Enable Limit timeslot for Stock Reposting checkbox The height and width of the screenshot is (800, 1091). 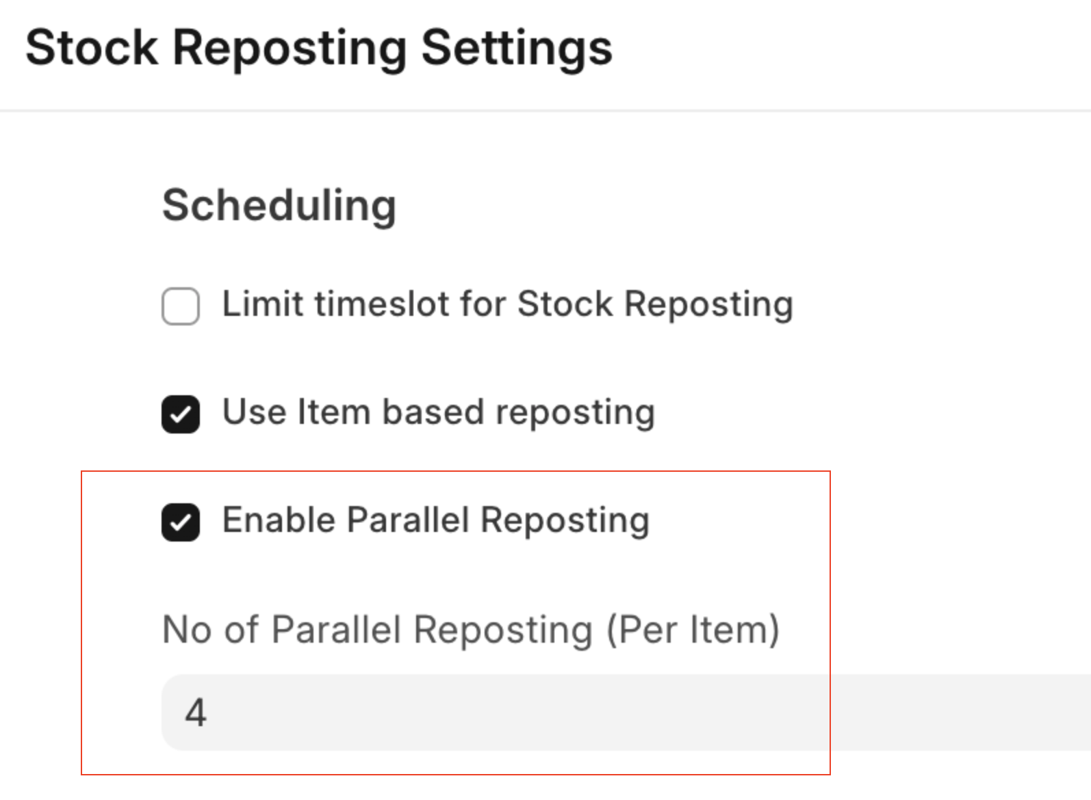pos(181,306)
